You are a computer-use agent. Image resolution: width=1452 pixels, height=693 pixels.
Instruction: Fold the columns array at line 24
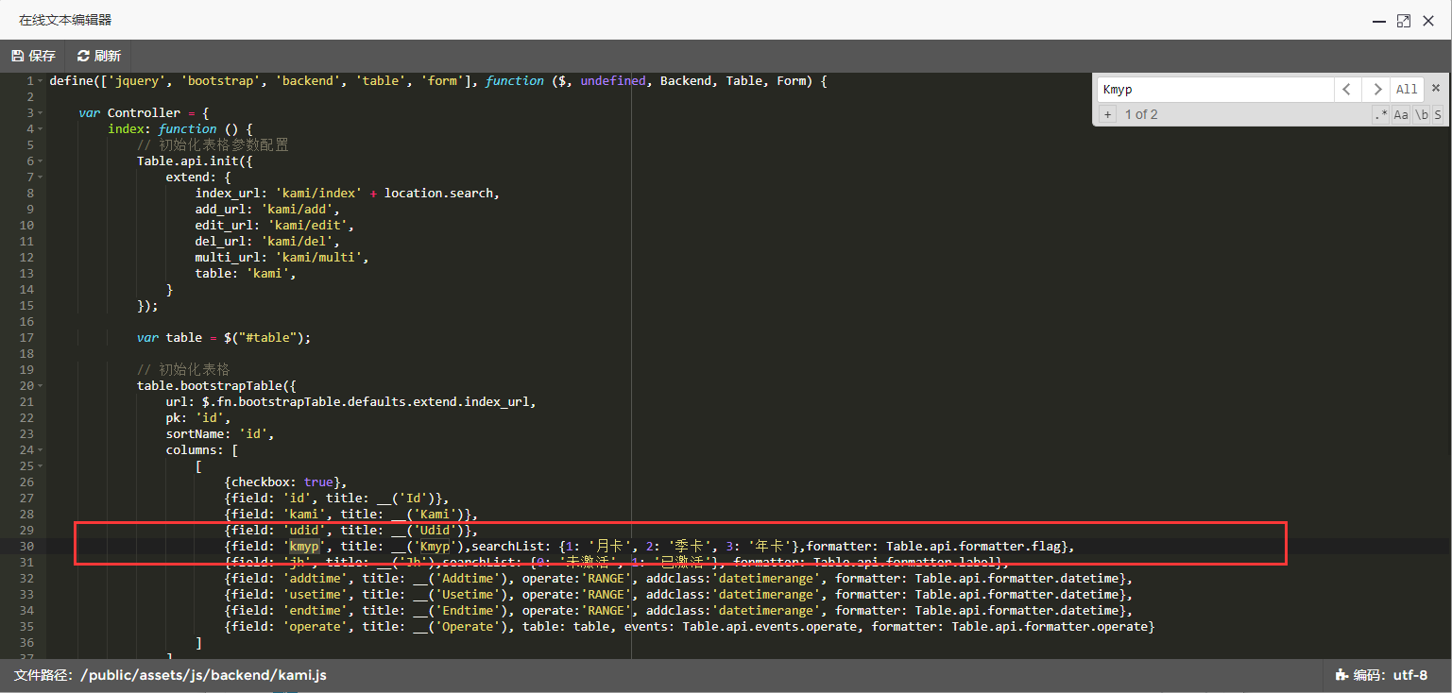[x=39, y=450]
